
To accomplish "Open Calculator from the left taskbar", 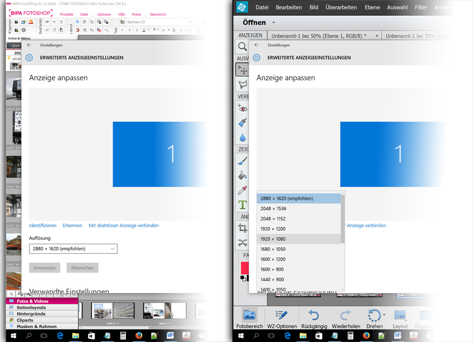I will 123,336.
